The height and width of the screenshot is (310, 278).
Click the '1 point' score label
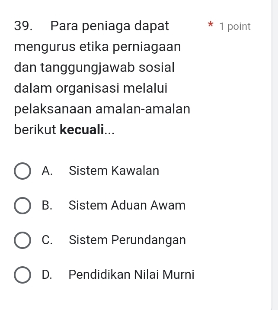pyautogui.click(x=235, y=26)
